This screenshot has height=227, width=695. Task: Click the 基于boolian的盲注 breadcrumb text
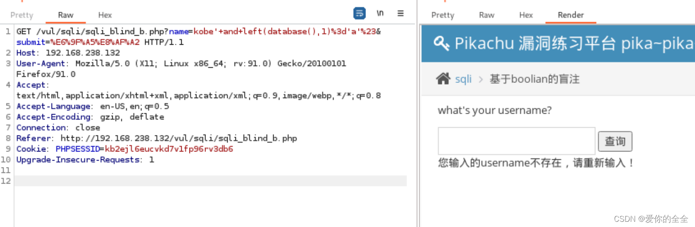click(x=535, y=79)
